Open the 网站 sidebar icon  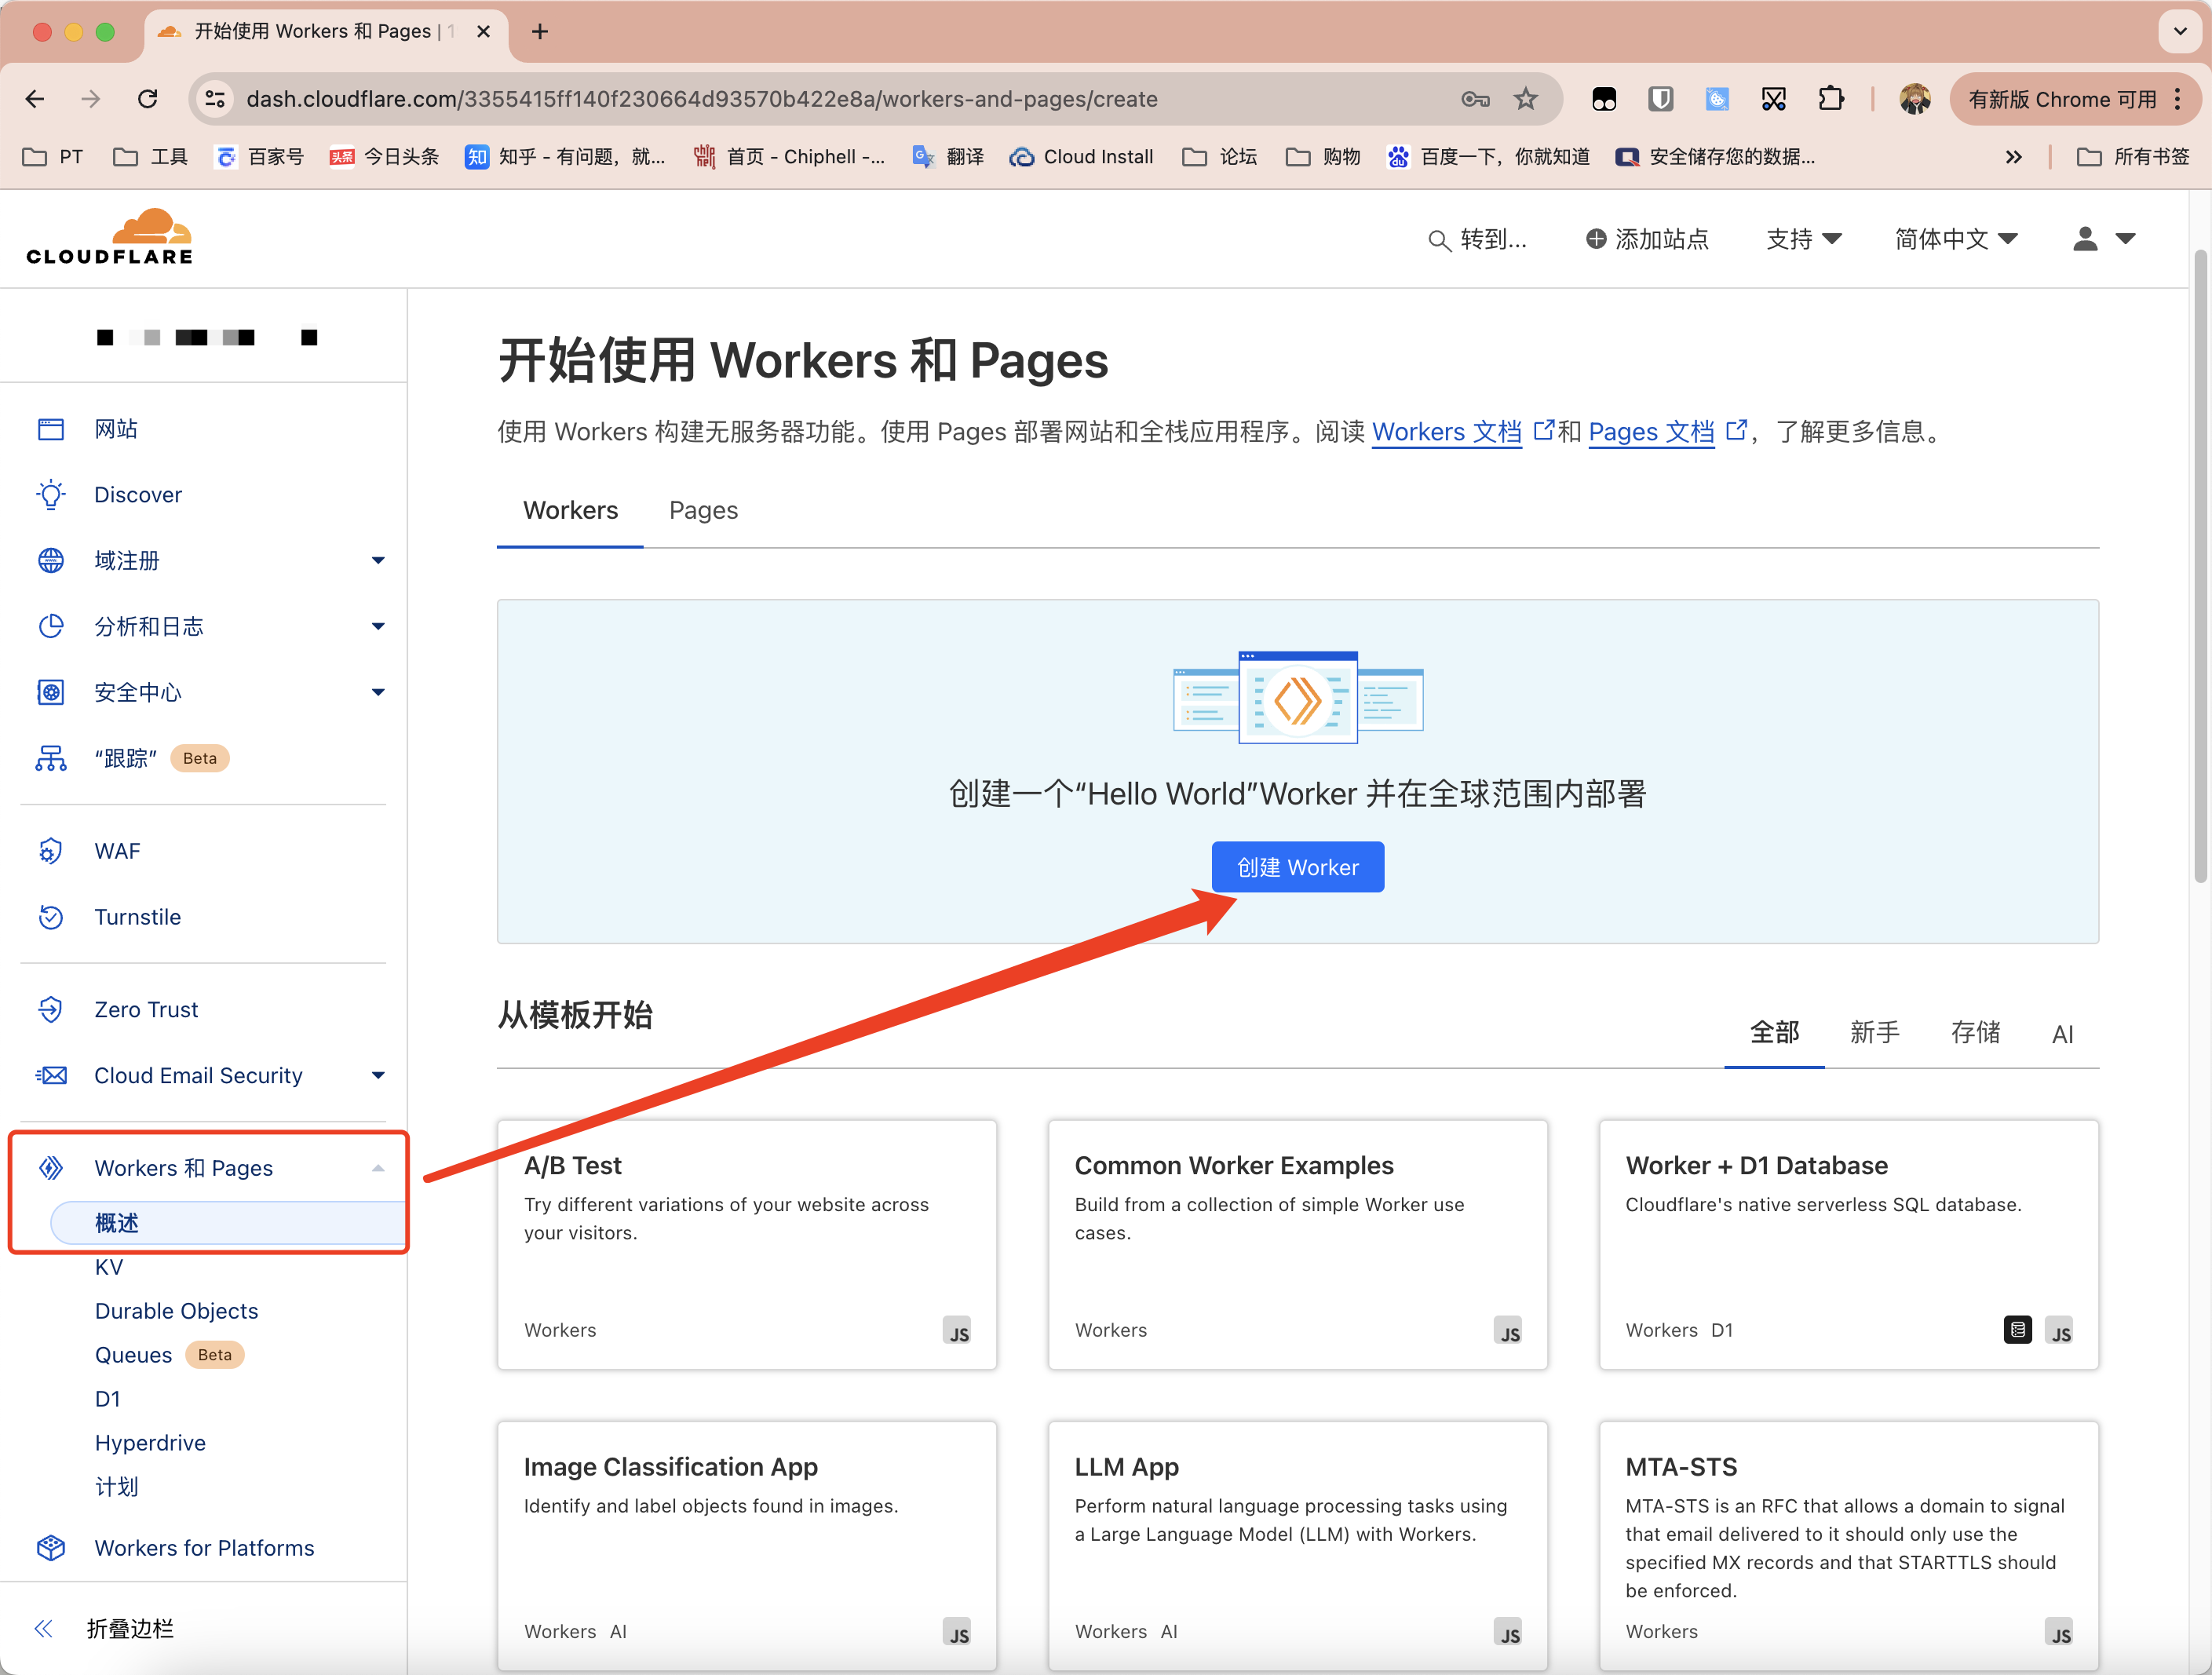point(51,429)
